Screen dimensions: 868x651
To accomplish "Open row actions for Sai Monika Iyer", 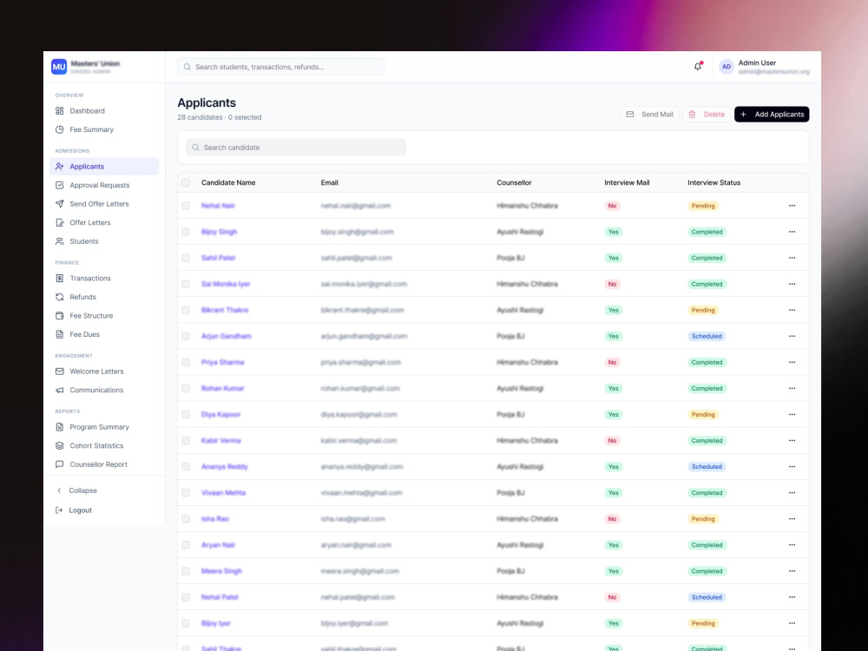I will 792,284.
